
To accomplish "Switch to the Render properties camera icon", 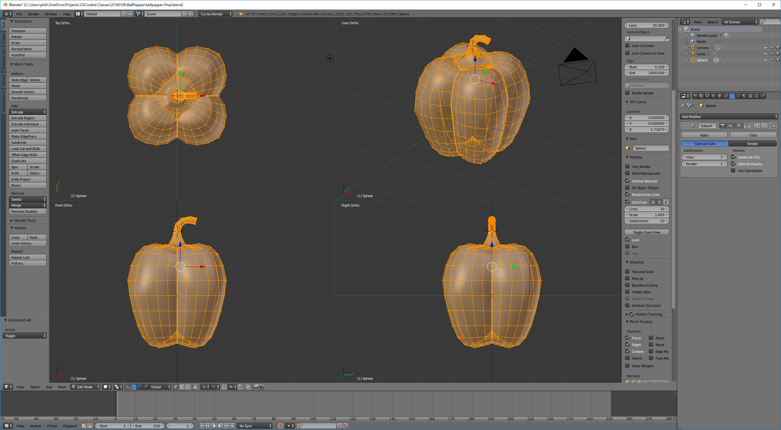I will pyautogui.click(x=695, y=96).
